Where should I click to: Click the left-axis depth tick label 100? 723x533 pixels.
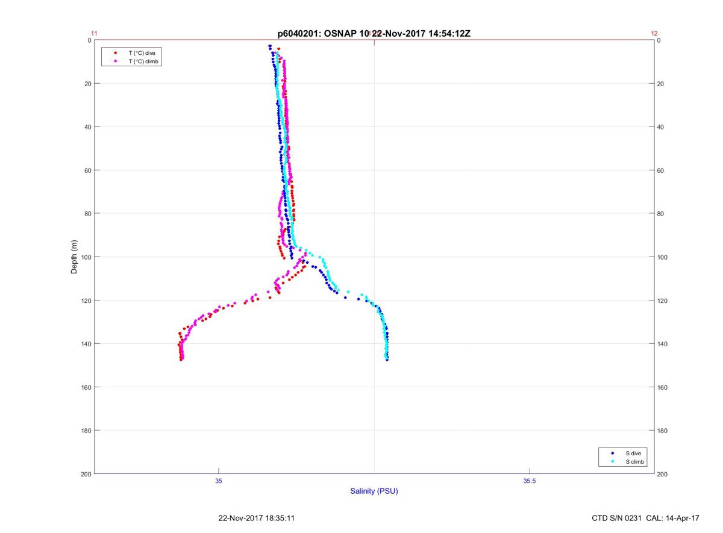pyautogui.click(x=85, y=257)
